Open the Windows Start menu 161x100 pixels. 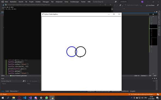pos(2,98)
